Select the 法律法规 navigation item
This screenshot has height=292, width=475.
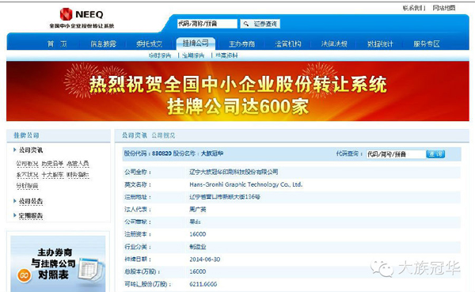(334, 44)
